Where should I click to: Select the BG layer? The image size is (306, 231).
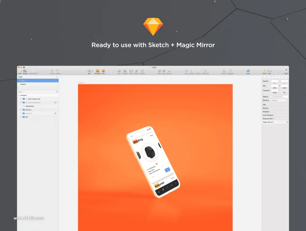point(38,117)
